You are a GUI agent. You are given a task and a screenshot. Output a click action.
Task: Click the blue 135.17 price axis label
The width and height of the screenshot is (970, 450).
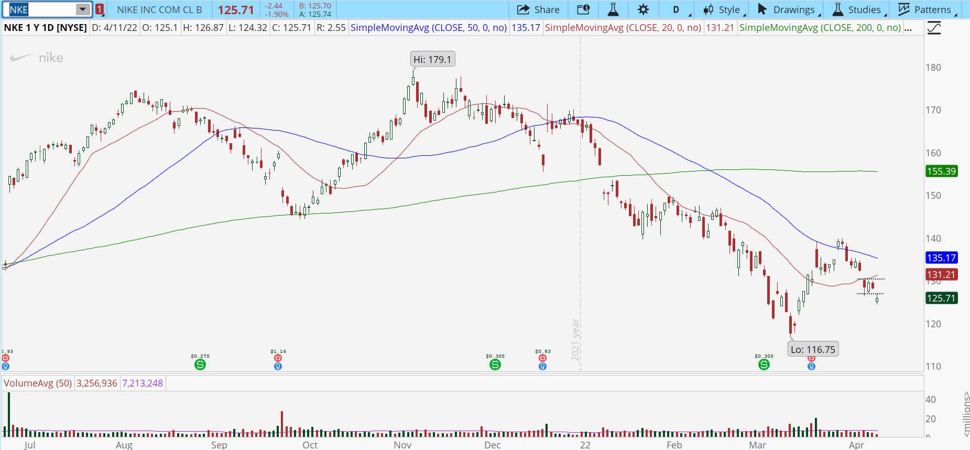(941, 258)
